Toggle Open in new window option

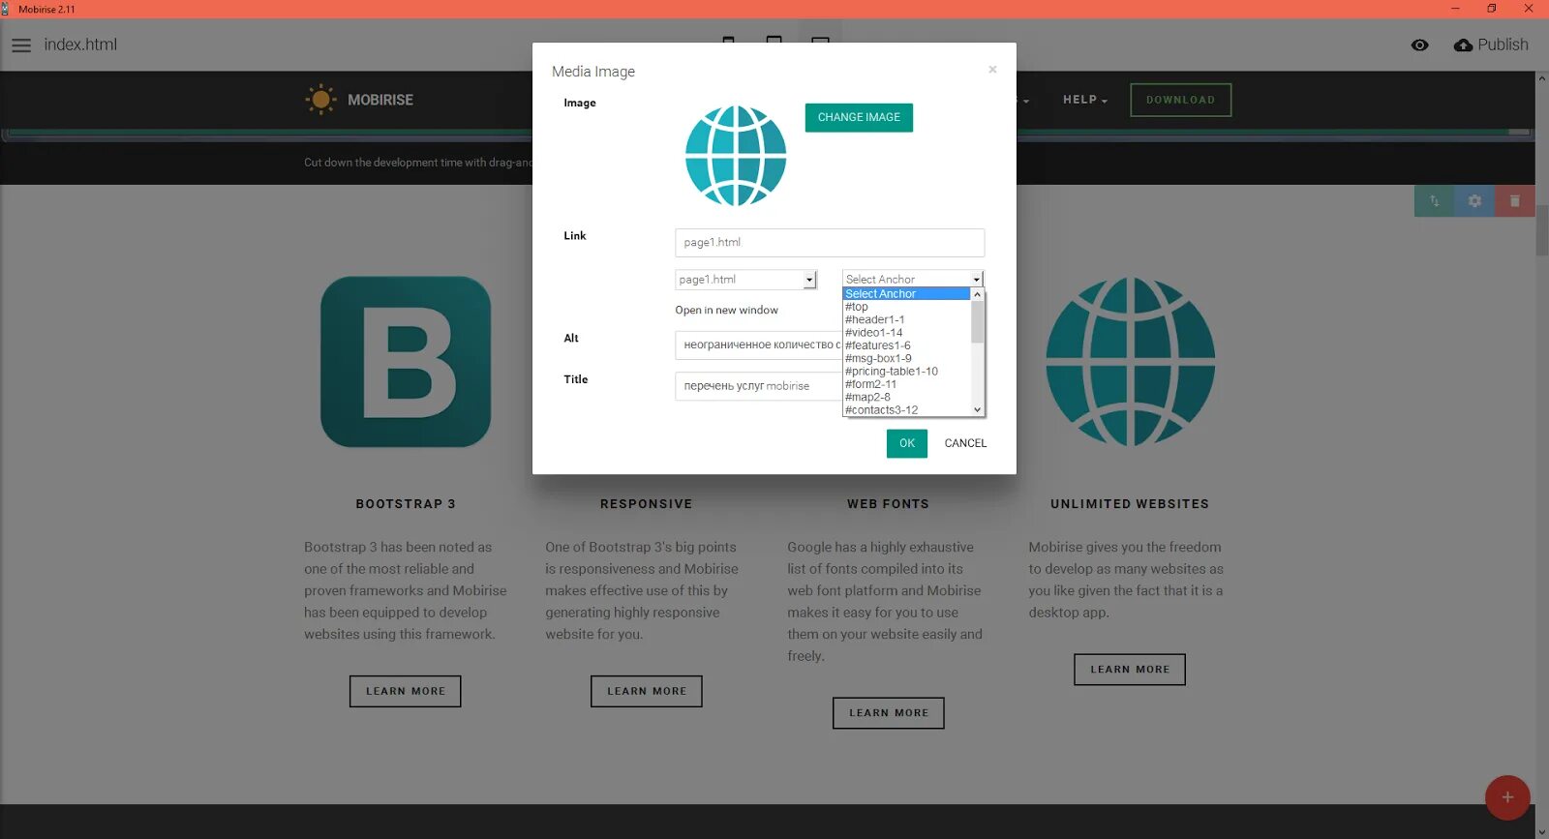[x=726, y=311]
